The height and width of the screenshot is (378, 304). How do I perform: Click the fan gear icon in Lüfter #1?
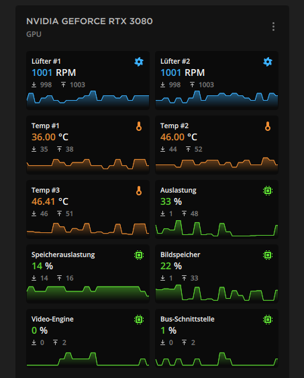point(139,62)
